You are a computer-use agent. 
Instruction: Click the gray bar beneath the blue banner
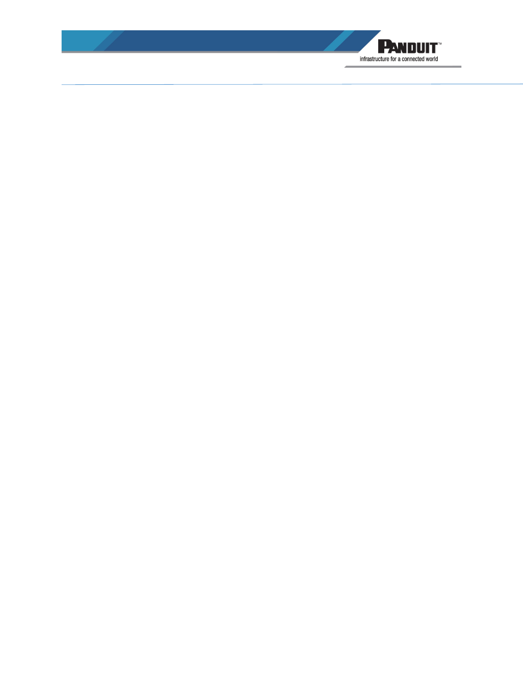tap(209, 52)
